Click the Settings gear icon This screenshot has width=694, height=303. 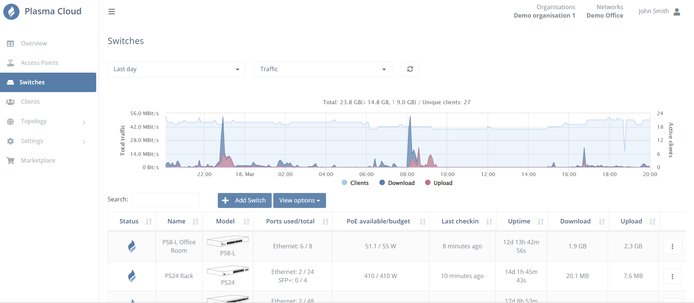click(10, 141)
